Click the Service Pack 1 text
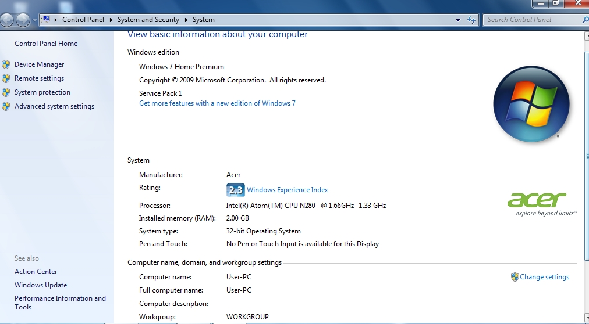Viewport: 589px width, 324px height. [x=161, y=93]
